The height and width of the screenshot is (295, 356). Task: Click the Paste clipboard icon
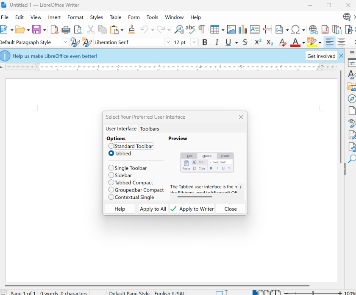(114, 30)
